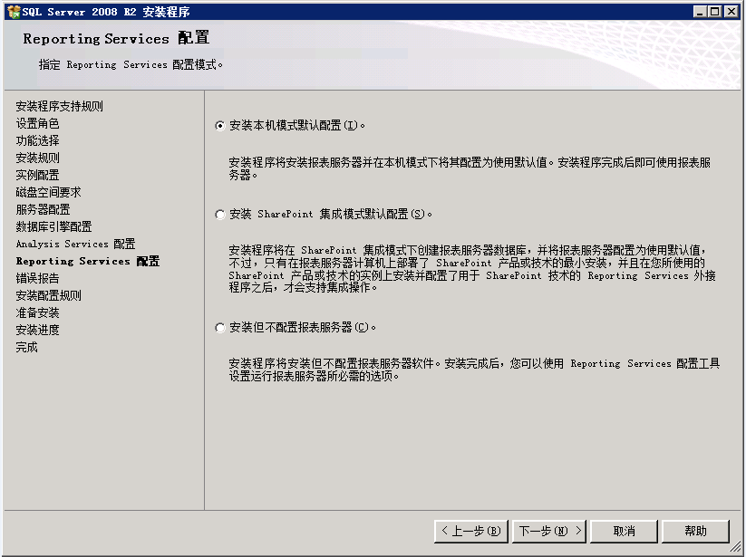Image resolution: width=746 pixels, height=557 pixels.
Task: Close the SQL Server setup window
Action: tap(732, 11)
